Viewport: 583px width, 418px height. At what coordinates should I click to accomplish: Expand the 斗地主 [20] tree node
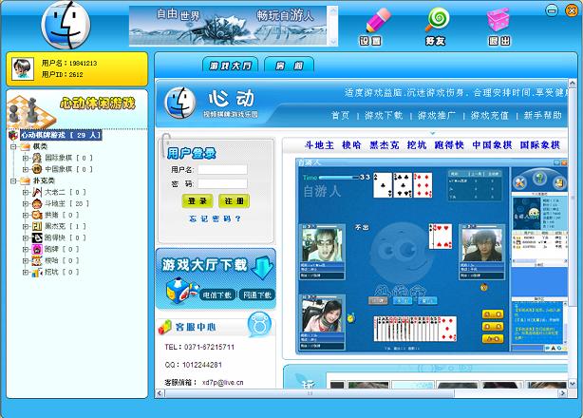click(26, 204)
